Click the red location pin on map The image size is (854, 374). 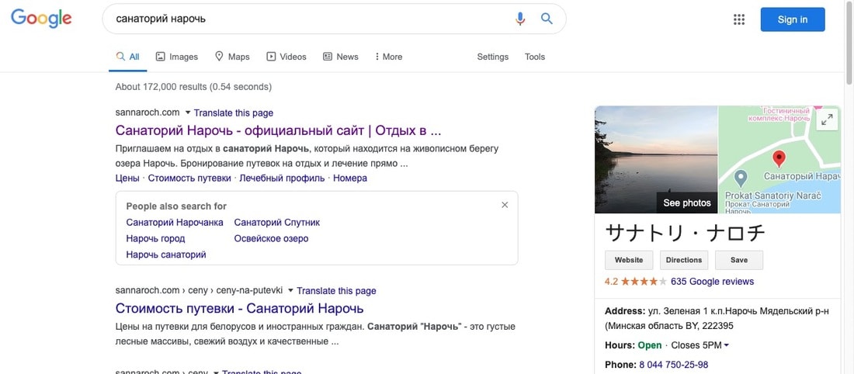tap(780, 160)
